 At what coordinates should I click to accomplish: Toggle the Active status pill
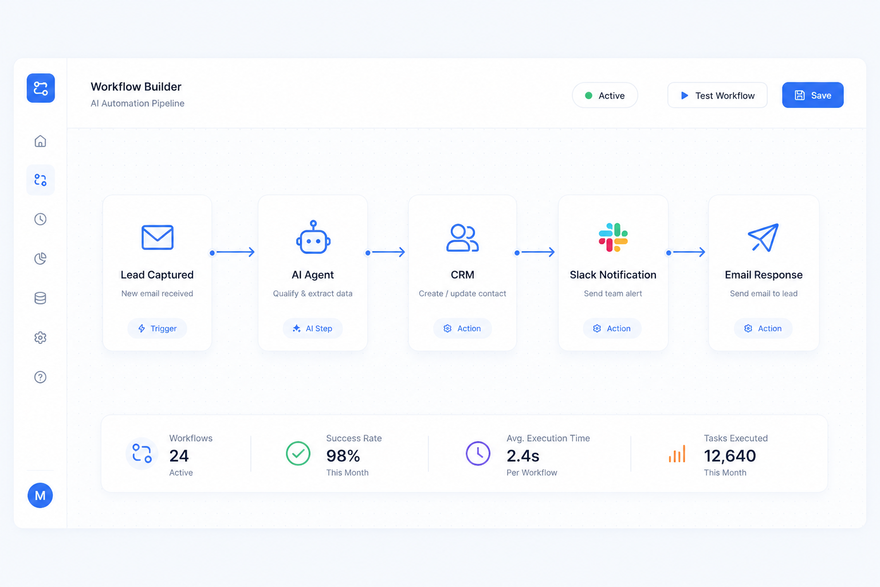click(605, 95)
